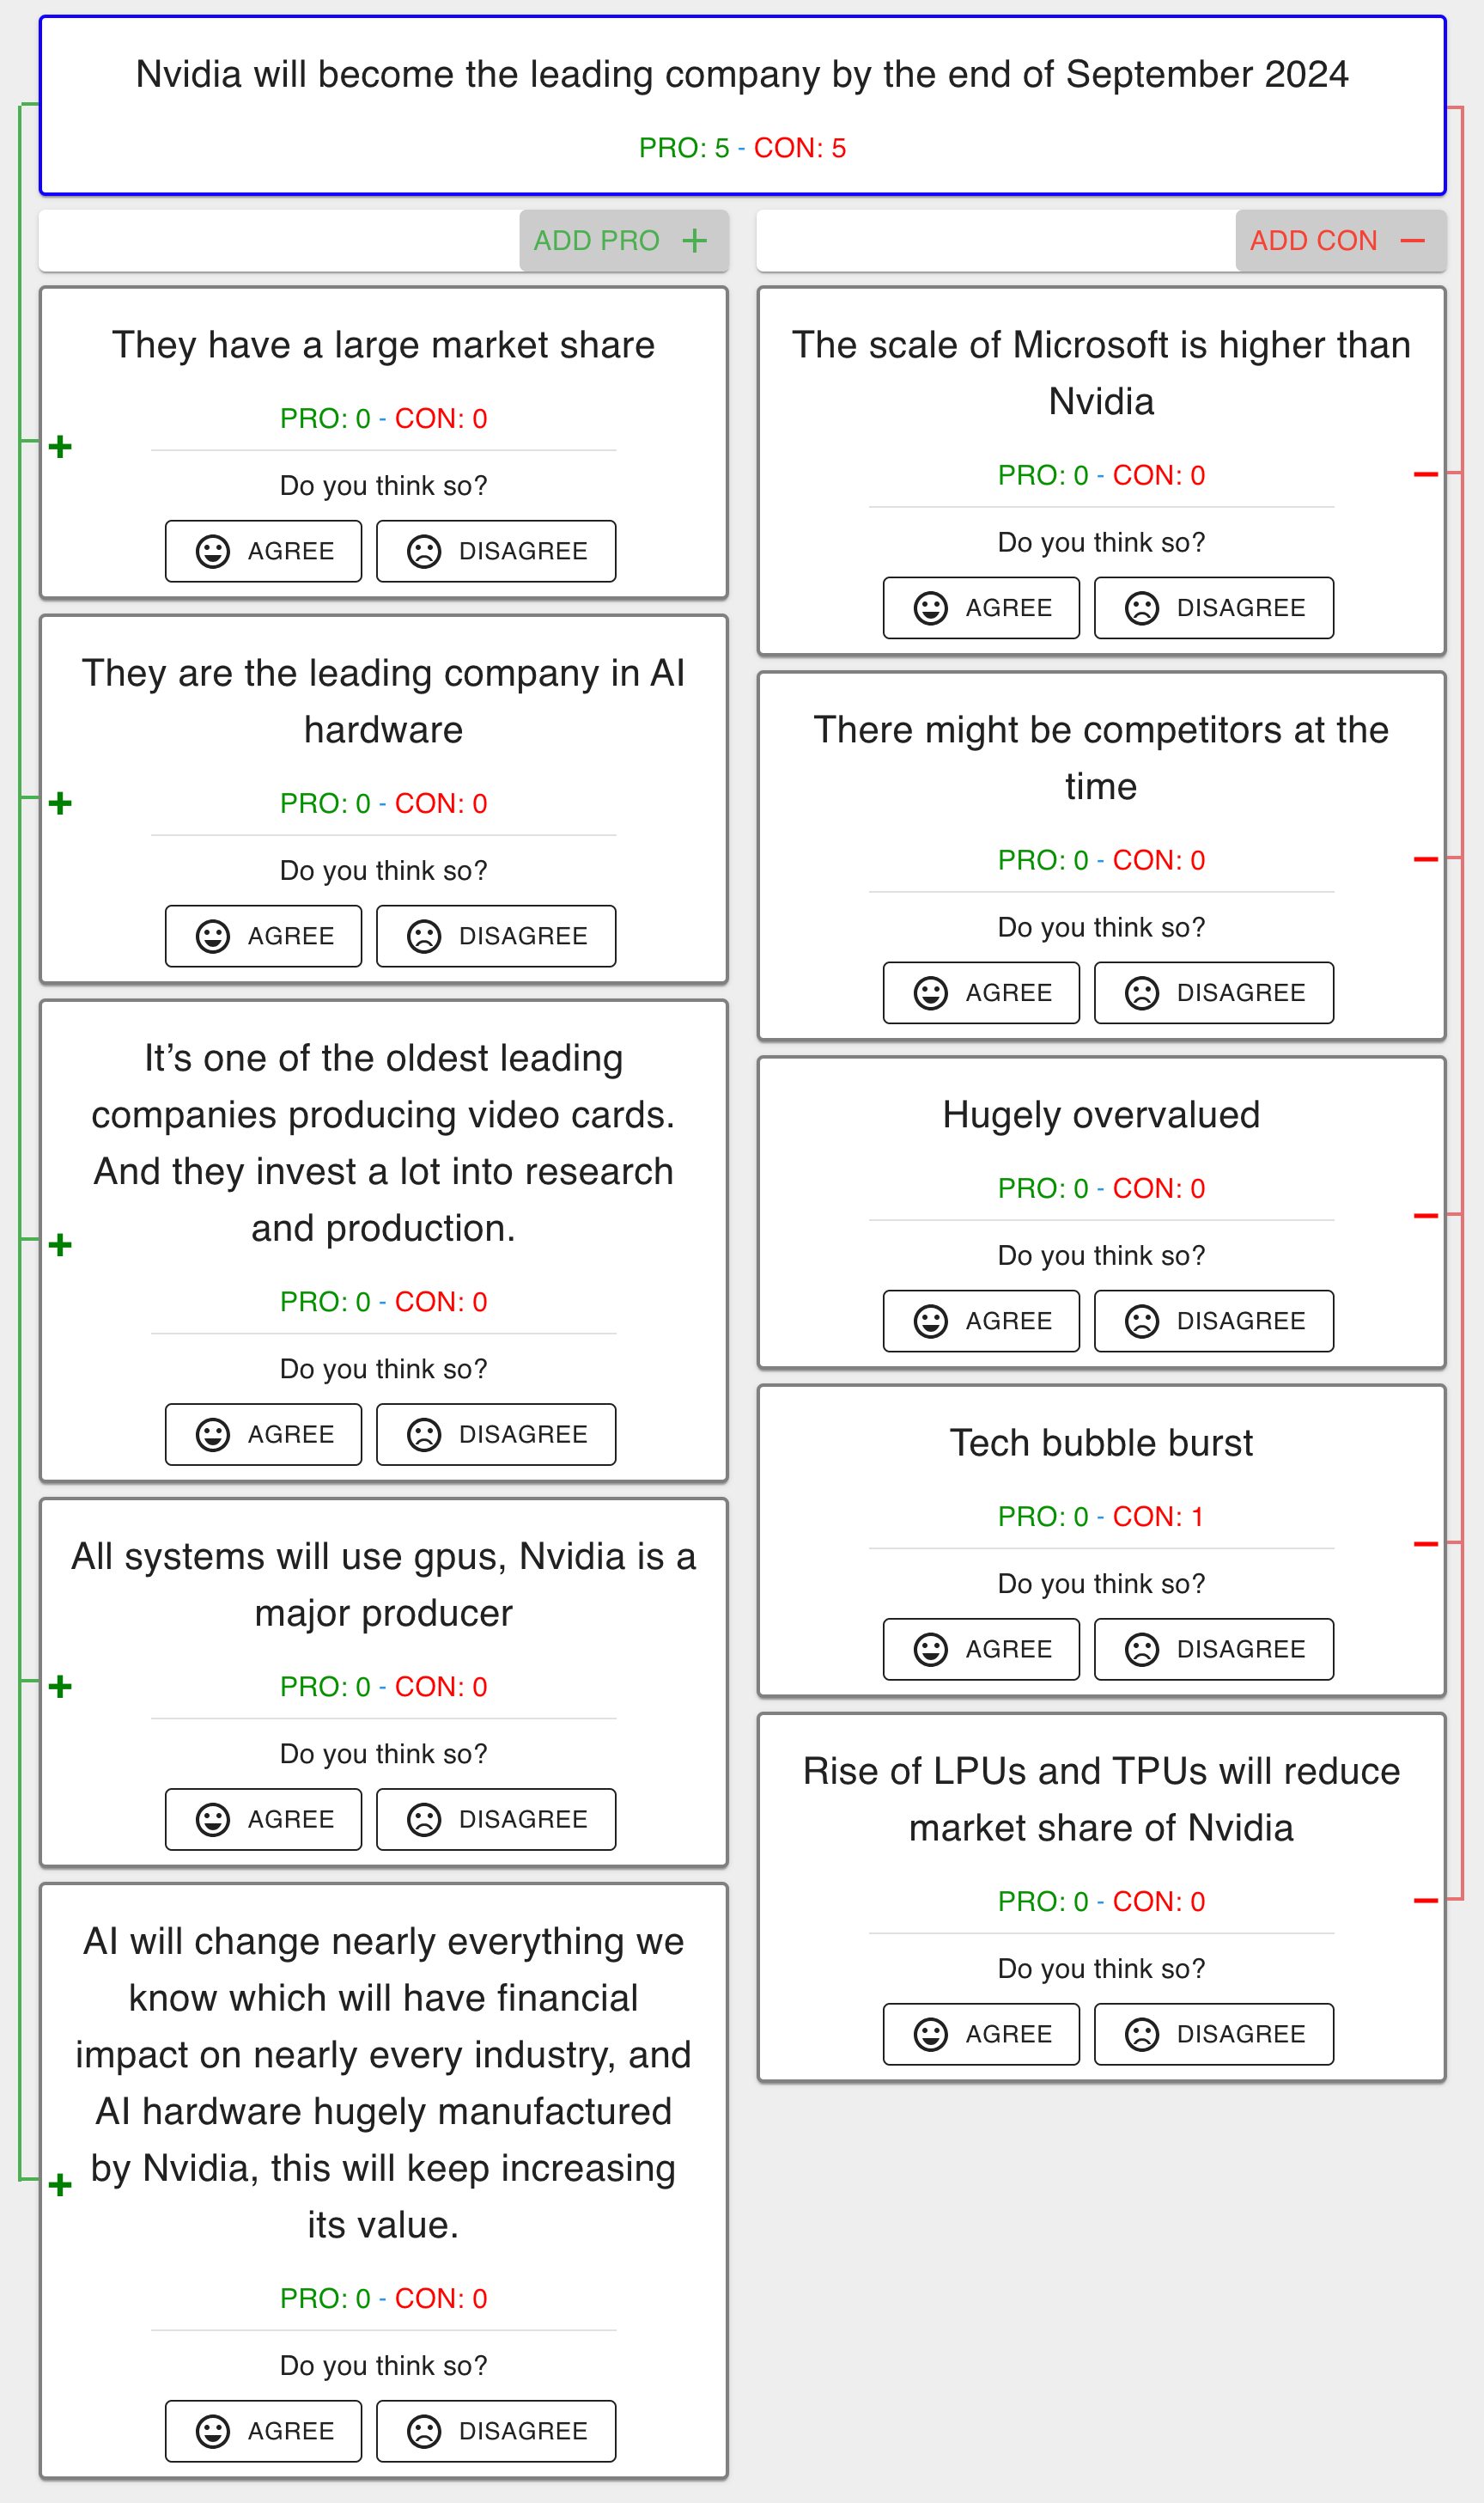Click green plus icon beside 'oldest leading companies' card
The width and height of the screenshot is (1484, 2503).
(x=60, y=1244)
